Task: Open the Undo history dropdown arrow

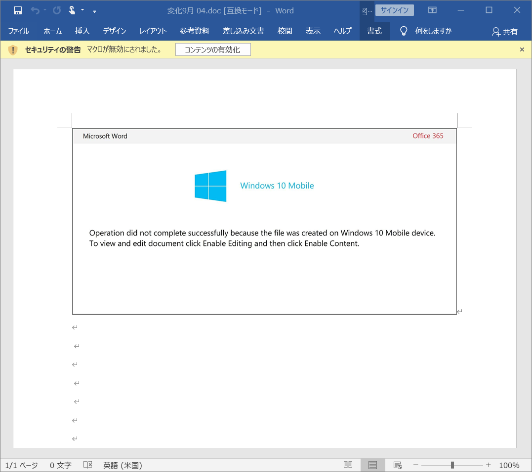Action: (45, 10)
